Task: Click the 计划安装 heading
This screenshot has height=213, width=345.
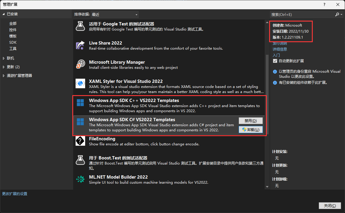Action: coord(280,152)
